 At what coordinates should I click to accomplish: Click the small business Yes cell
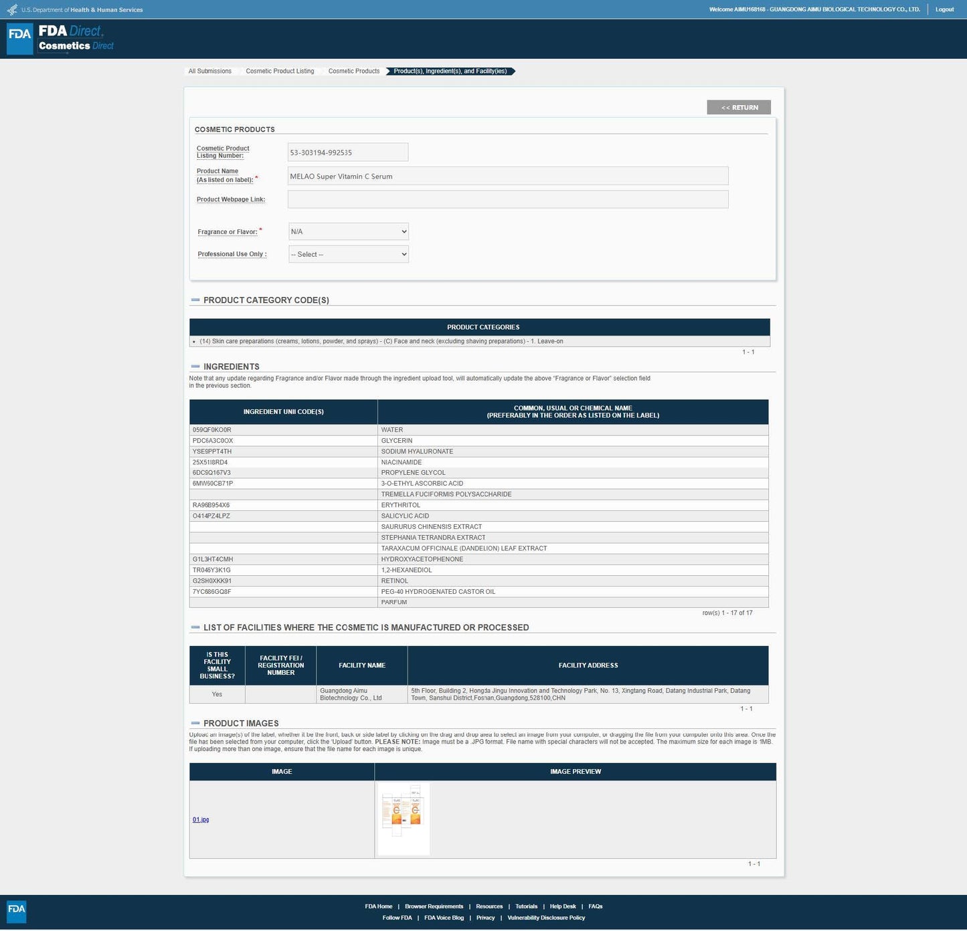coord(217,694)
